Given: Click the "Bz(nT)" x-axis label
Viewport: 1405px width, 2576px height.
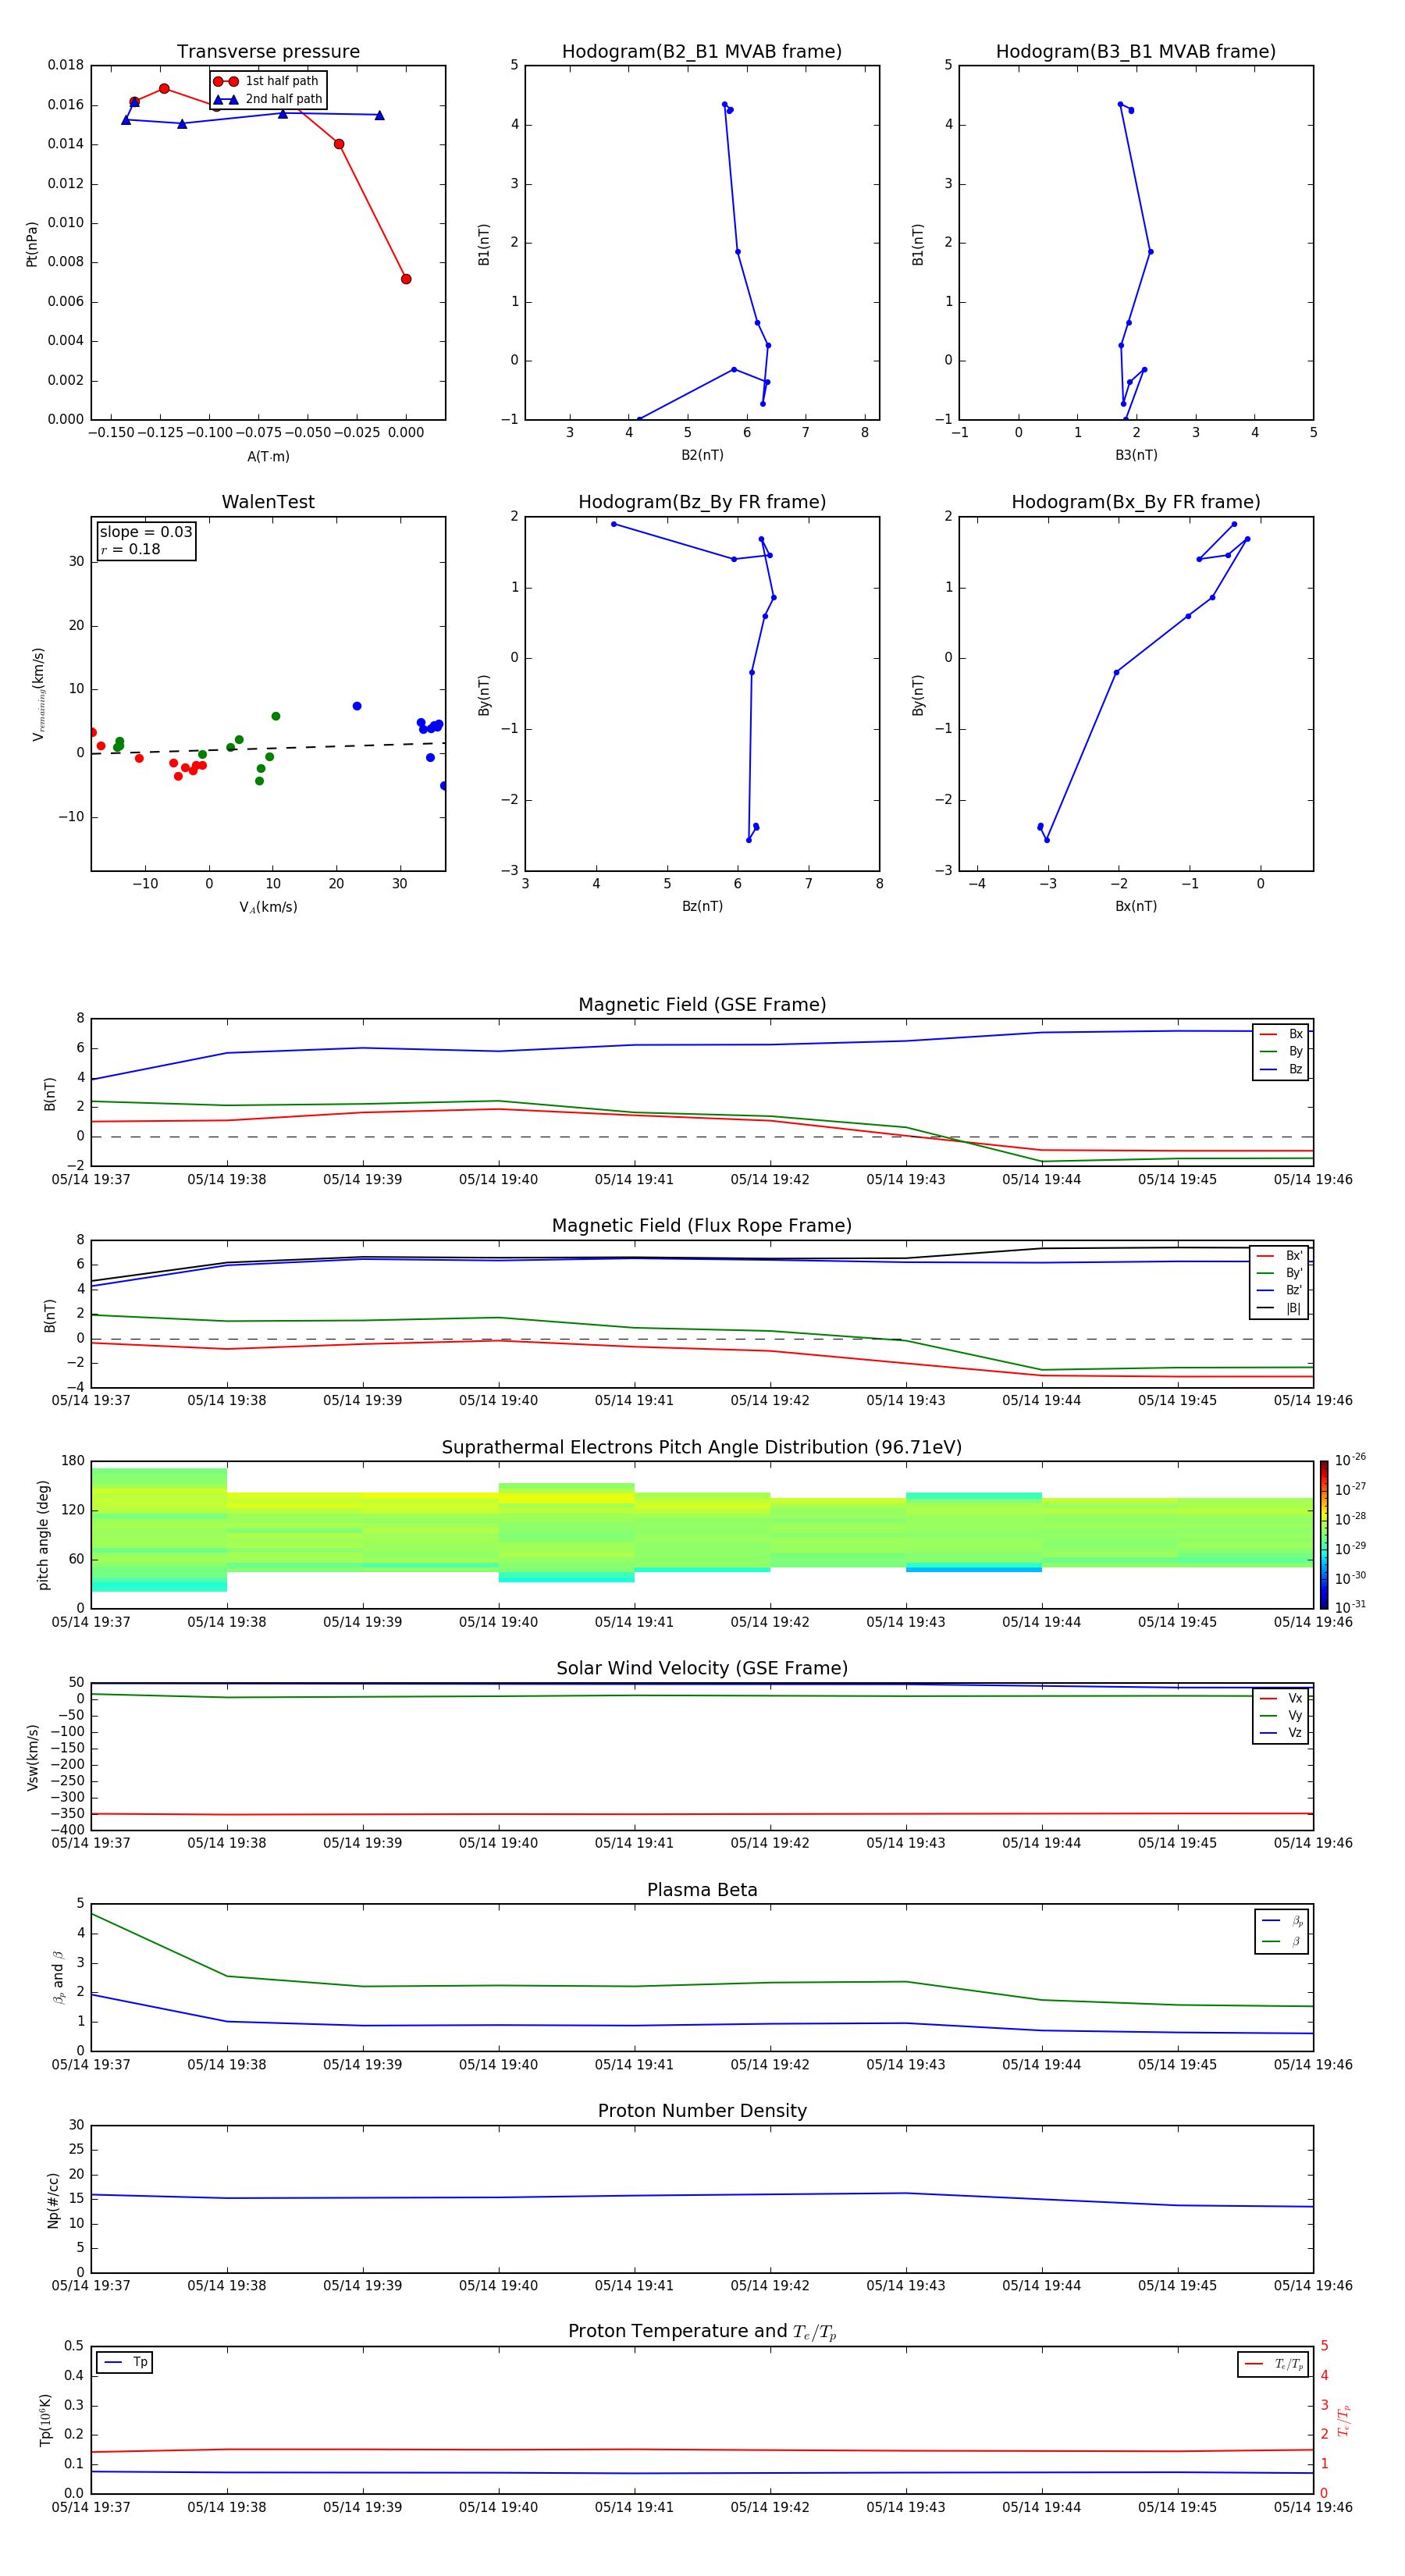Looking at the screenshot, I should pyautogui.click(x=702, y=906).
